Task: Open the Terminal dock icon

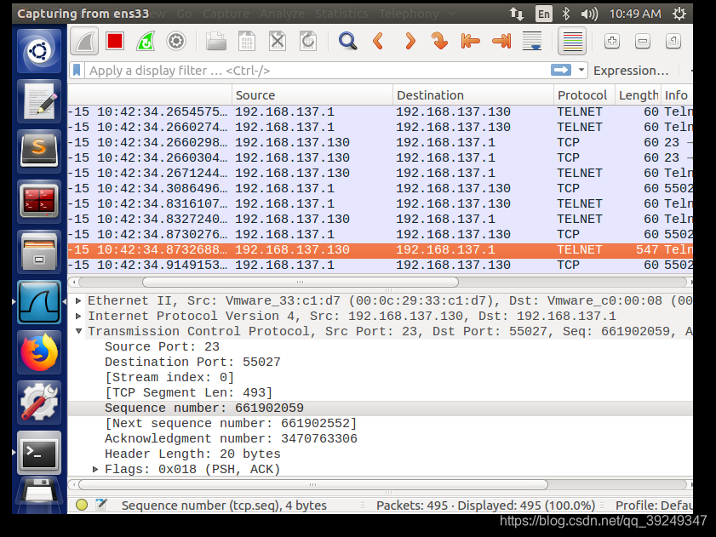Action: pyautogui.click(x=39, y=453)
